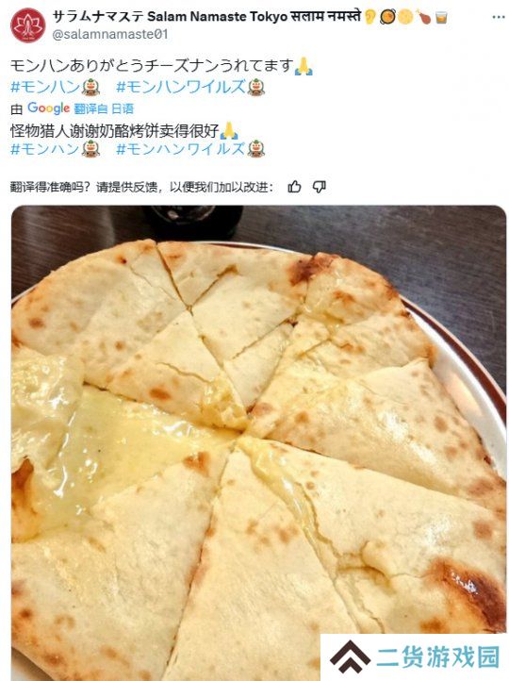Open the cheese naan photo

click(258, 443)
